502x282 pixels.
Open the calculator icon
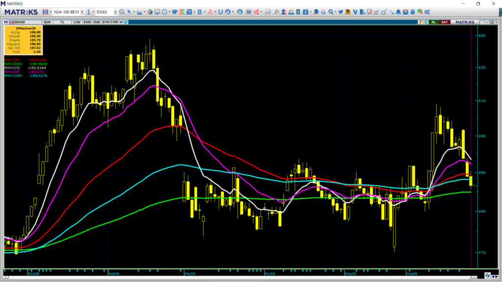[x=413, y=12]
